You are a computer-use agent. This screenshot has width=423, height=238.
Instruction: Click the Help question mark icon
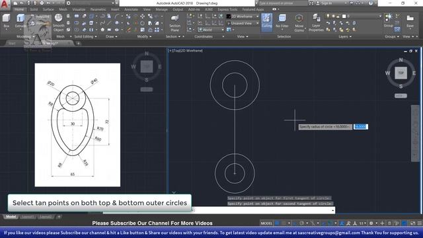click(371, 3)
